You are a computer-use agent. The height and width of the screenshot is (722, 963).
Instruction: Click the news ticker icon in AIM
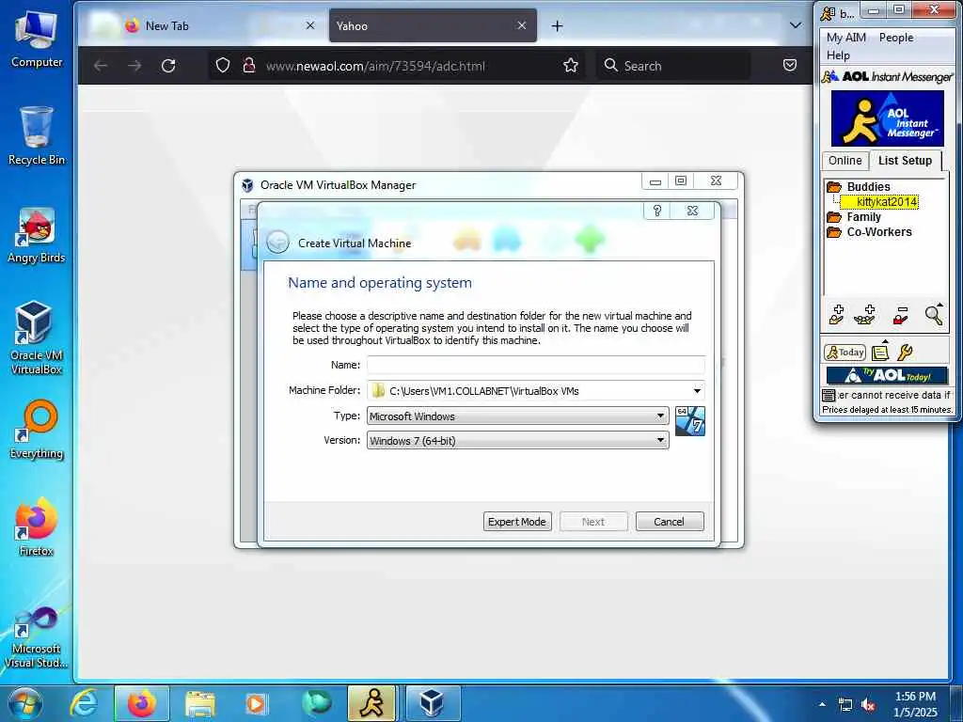pos(829,395)
